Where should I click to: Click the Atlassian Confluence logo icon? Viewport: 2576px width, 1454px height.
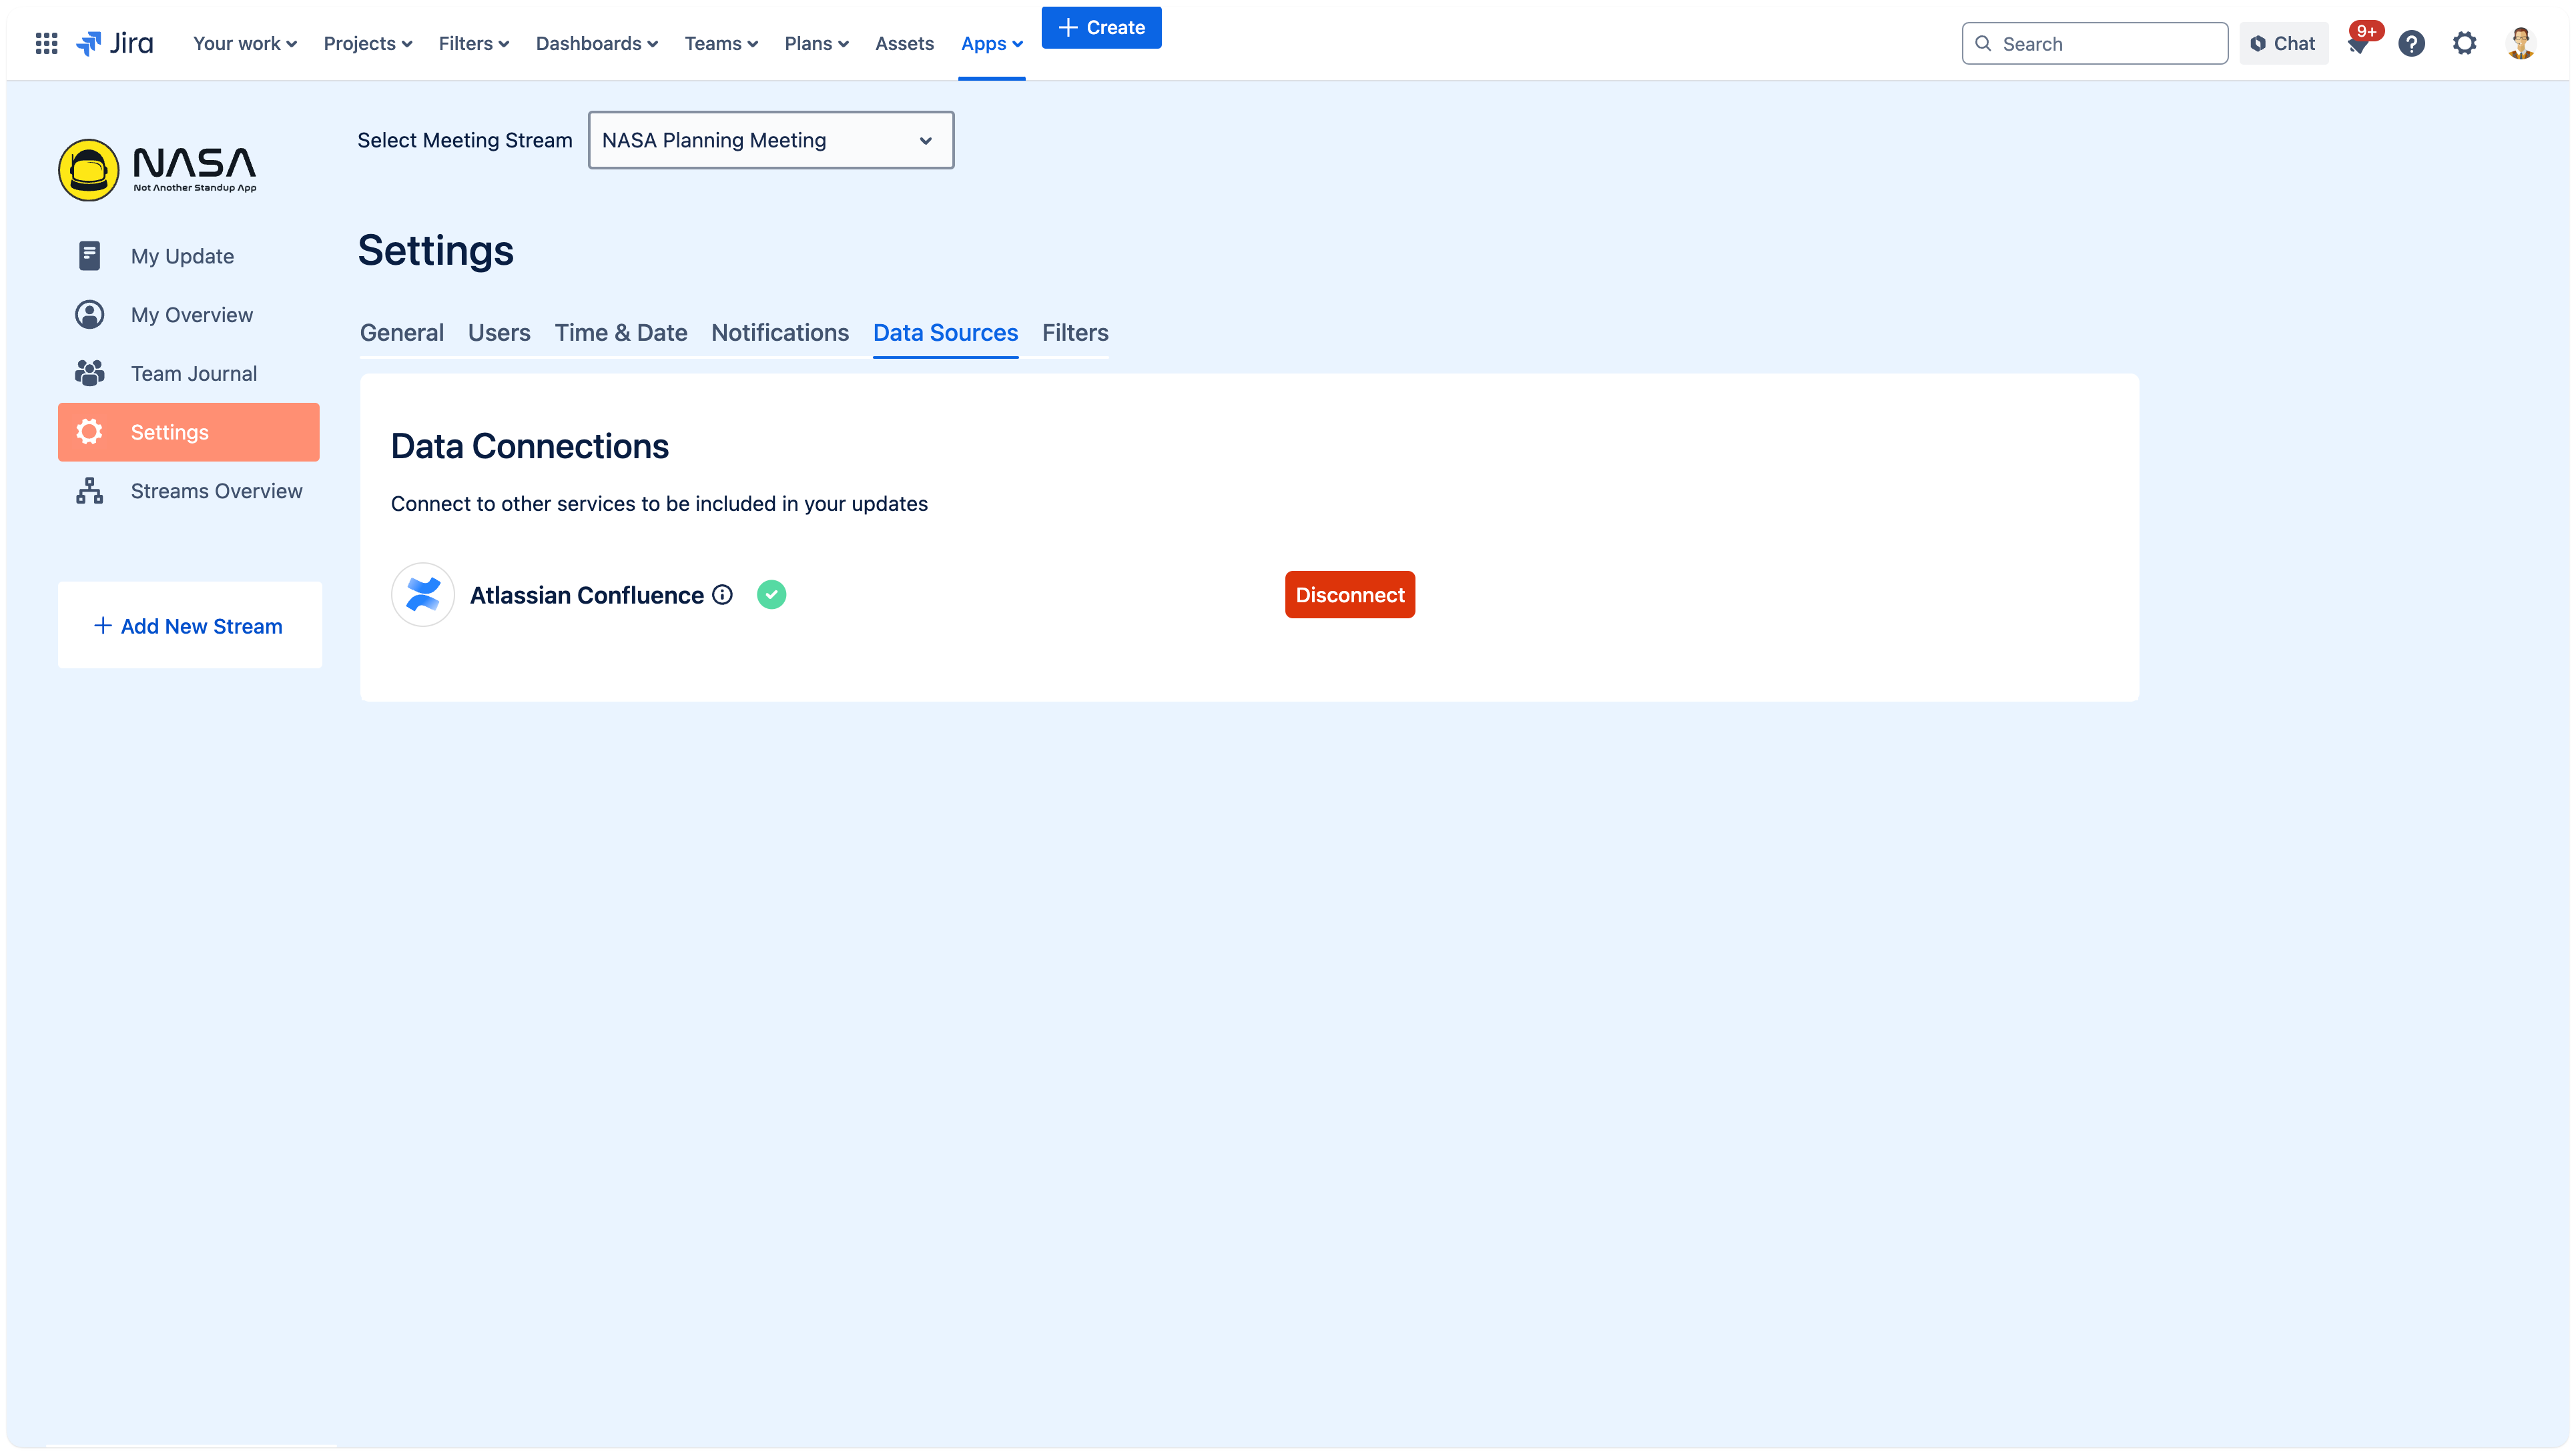coord(423,594)
